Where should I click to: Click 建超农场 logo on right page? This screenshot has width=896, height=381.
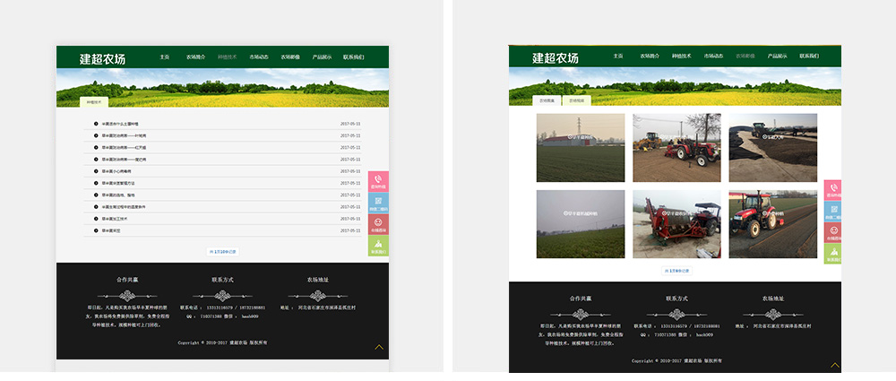tap(556, 58)
